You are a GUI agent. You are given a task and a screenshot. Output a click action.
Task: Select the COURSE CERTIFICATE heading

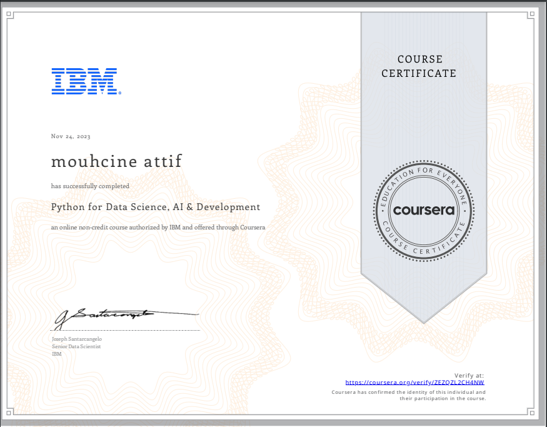pos(419,66)
